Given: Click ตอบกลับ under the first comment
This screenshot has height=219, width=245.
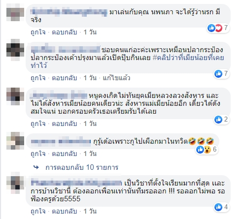Looking at the screenshot, I should tap(65, 32).
